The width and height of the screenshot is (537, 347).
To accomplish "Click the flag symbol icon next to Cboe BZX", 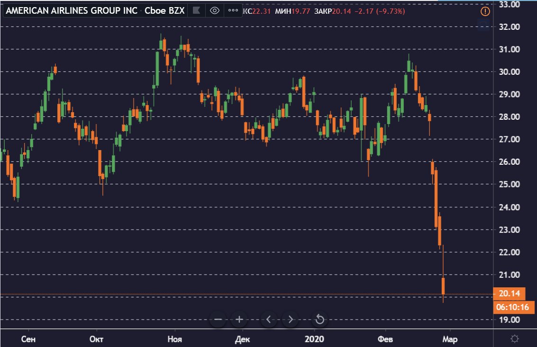I will [x=197, y=10].
